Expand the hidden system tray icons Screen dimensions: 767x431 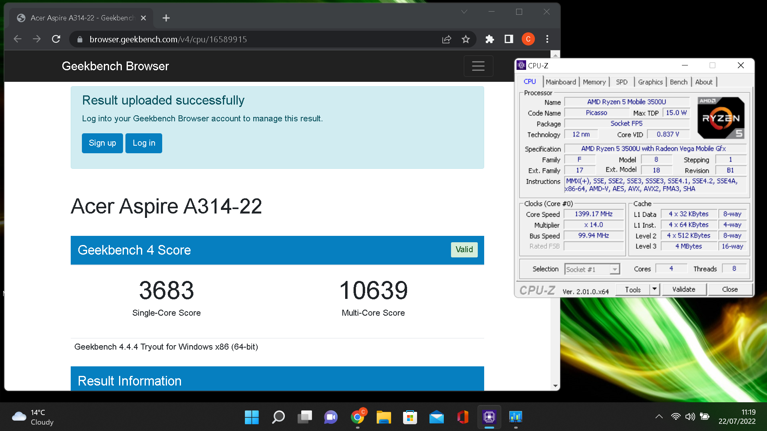click(659, 417)
